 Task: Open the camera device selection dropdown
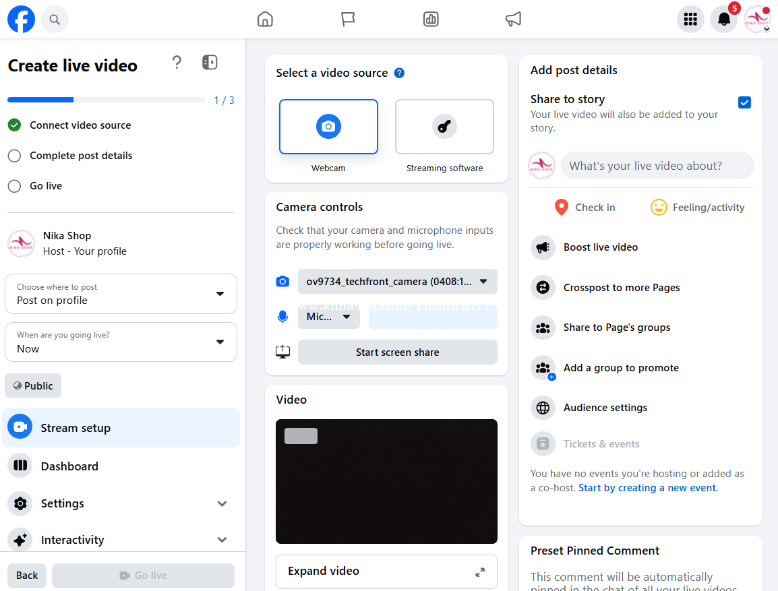tap(397, 282)
